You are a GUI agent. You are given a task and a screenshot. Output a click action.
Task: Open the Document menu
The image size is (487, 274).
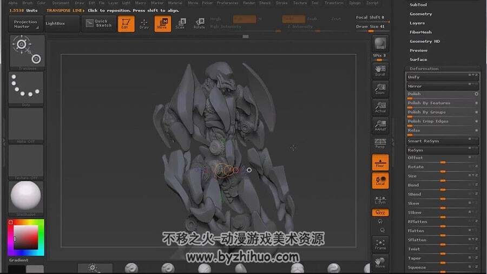[x=61, y=3]
